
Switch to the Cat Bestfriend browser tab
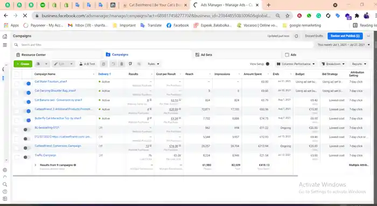point(155,5)
